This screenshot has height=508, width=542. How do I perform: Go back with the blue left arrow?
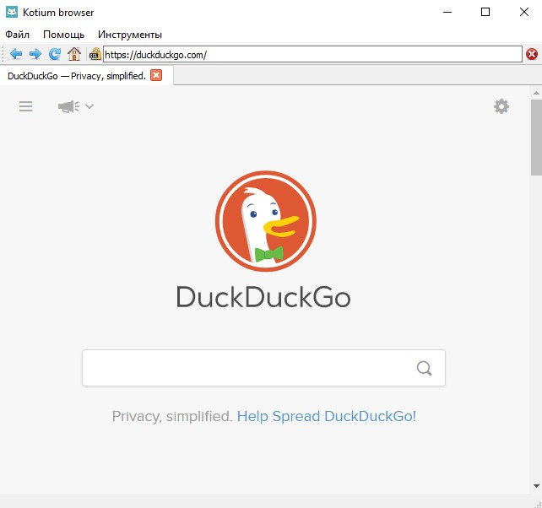[16, 54]
